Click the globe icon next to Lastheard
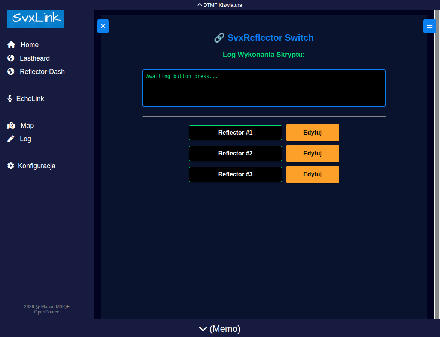Screen dimensions: 440x337 coord(11,58)
